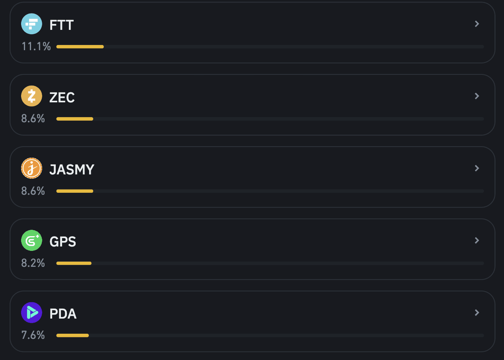Viewport: 504px width, 360px height.
Task: Open ZEC details via right chevron
Action: (477, 96)
